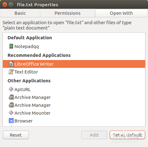Close the file.txt Properties window

click(5, 5)
